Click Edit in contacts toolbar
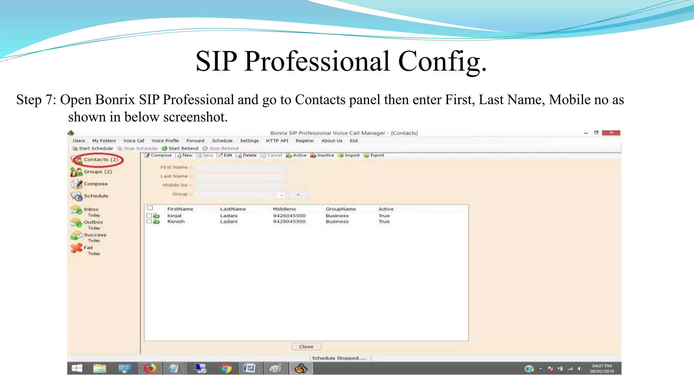694x390 pixels. 225,155
